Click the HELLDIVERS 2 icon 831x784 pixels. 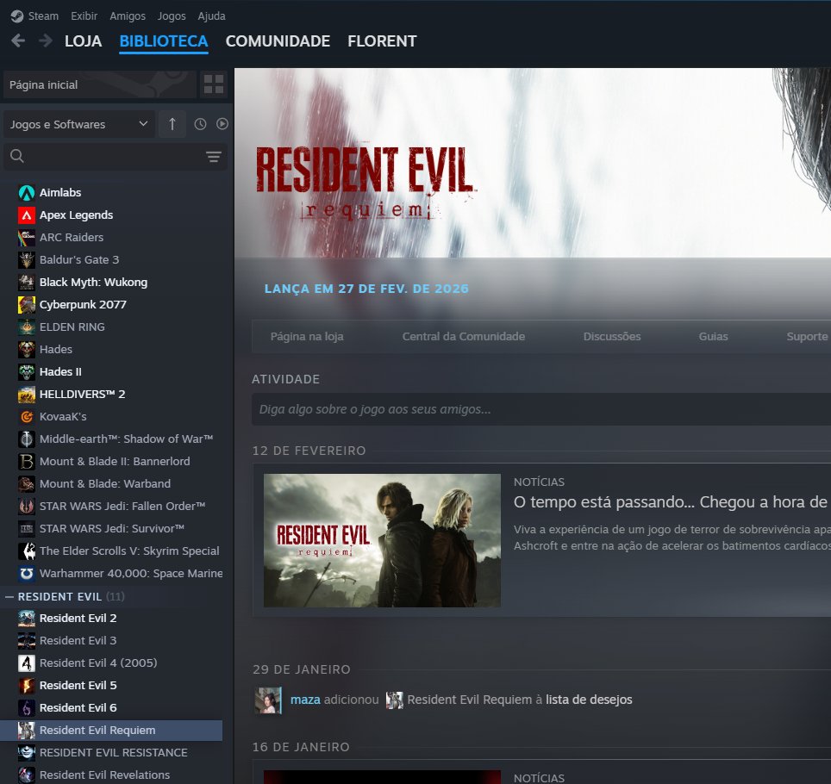[27, 394]
